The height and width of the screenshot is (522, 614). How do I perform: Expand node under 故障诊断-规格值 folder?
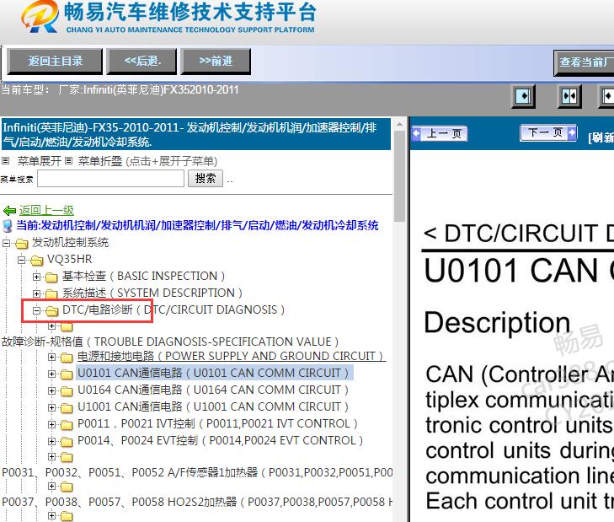click(x=51, y=326)
